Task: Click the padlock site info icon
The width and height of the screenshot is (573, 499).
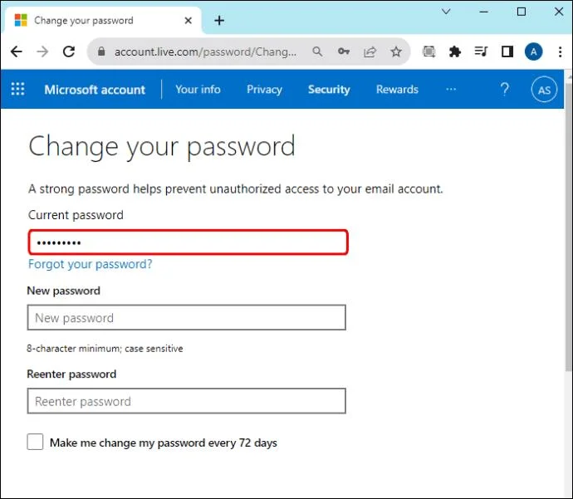Action: [x=101, y=51]
